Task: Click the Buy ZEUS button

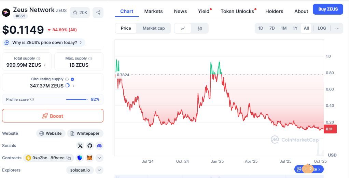Action: click(x=328, y=9)
